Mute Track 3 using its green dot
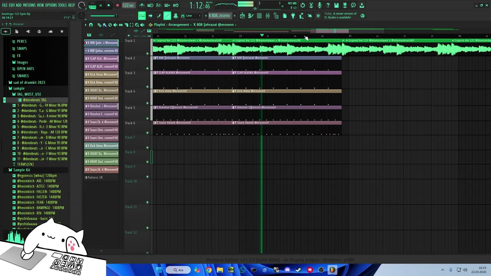The image size is (491, 276). tap(147, 87)
